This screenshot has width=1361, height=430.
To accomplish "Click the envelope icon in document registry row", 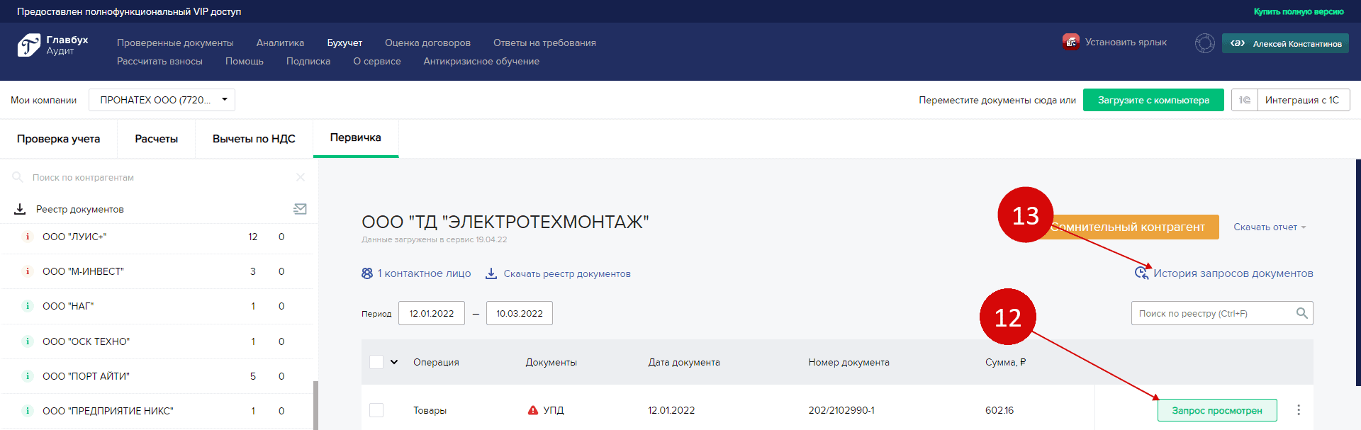I will point(300,209).
